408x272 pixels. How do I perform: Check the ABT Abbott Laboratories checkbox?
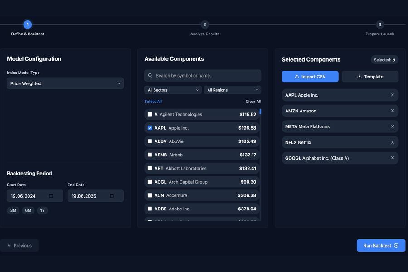150,168
